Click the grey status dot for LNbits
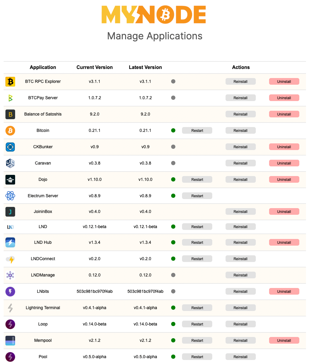 pyautogui.click(x=173, y=292)
